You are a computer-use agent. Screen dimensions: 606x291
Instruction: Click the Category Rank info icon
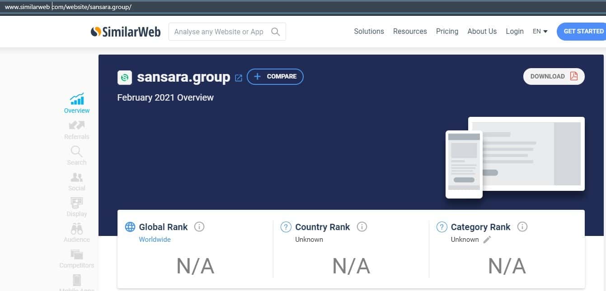tap(522, 226)
